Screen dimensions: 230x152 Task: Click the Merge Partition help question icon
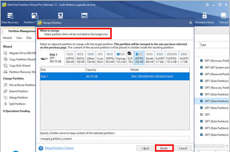(x=41, y=148)
